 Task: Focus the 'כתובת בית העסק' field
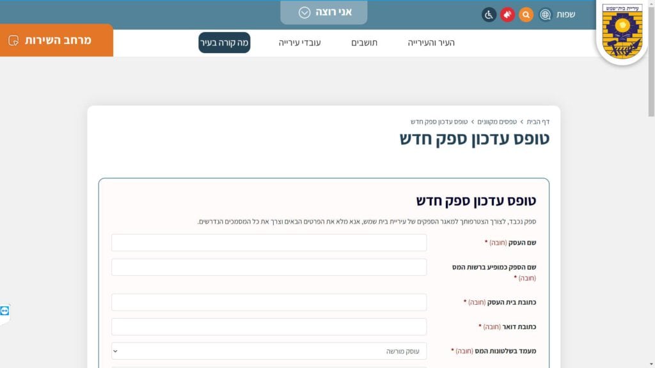pyautogui.click(x=269, y=302)
